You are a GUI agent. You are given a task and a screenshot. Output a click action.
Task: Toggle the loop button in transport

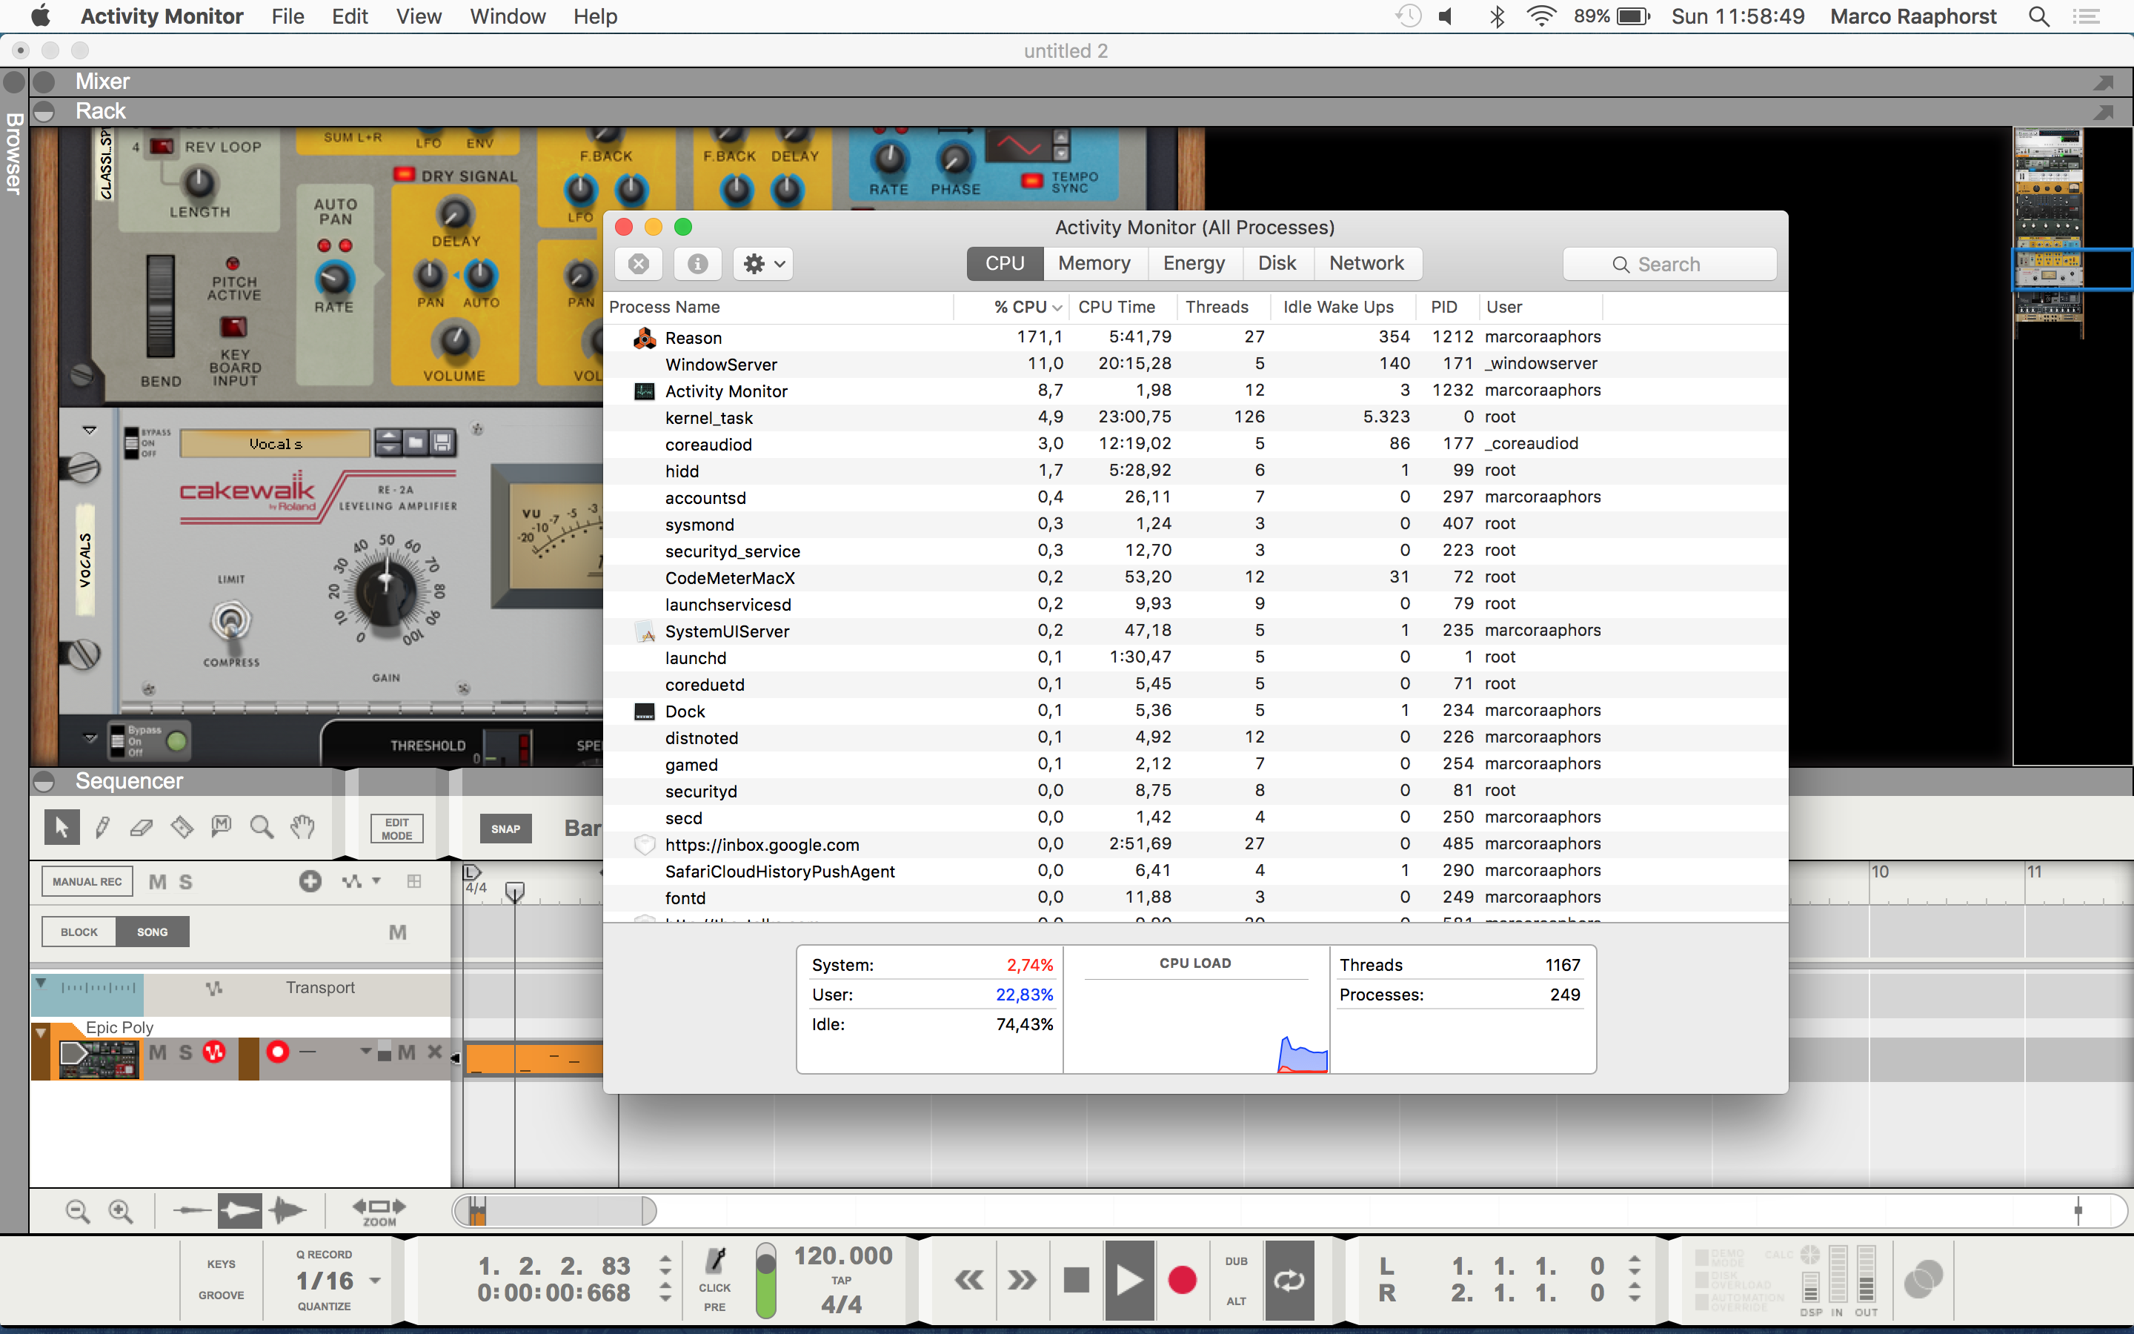pyautogui.click(x=1289, y=1279)
